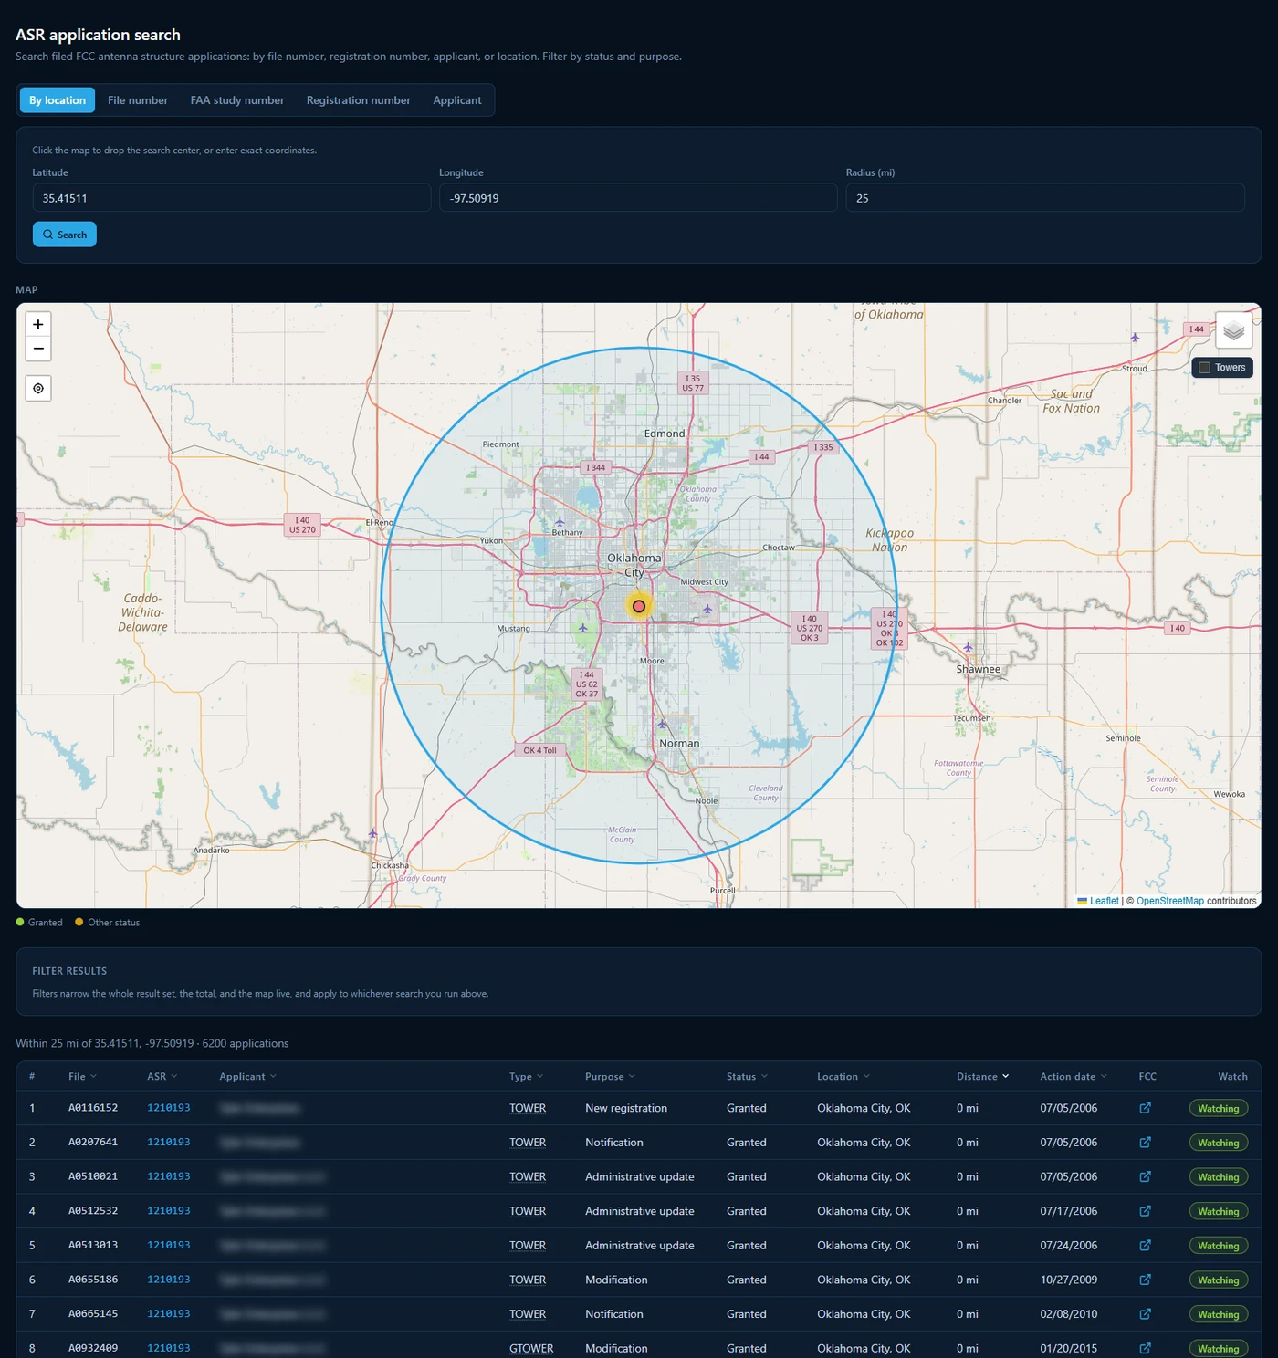Image resolution: width=1278 pixels, height=1358 pixels.
Task: Enable the Towers map overlay checkbox
Action: (x=1204, y=368)
